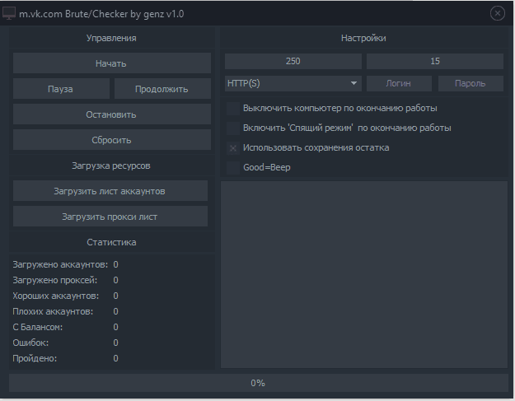The width and height of the screenshot is (515, 401).
Task: Click the Логин input field
Action: click(x=398, y=83)
